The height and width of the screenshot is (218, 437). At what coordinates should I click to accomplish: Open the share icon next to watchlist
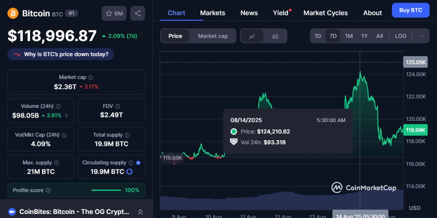138,13
